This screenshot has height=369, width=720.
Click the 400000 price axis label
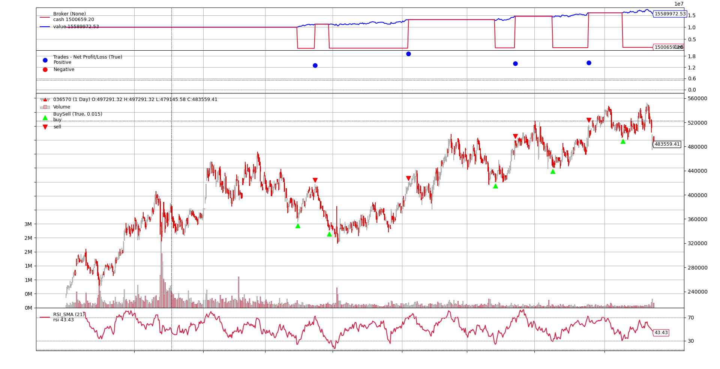(x=697, y=195)
